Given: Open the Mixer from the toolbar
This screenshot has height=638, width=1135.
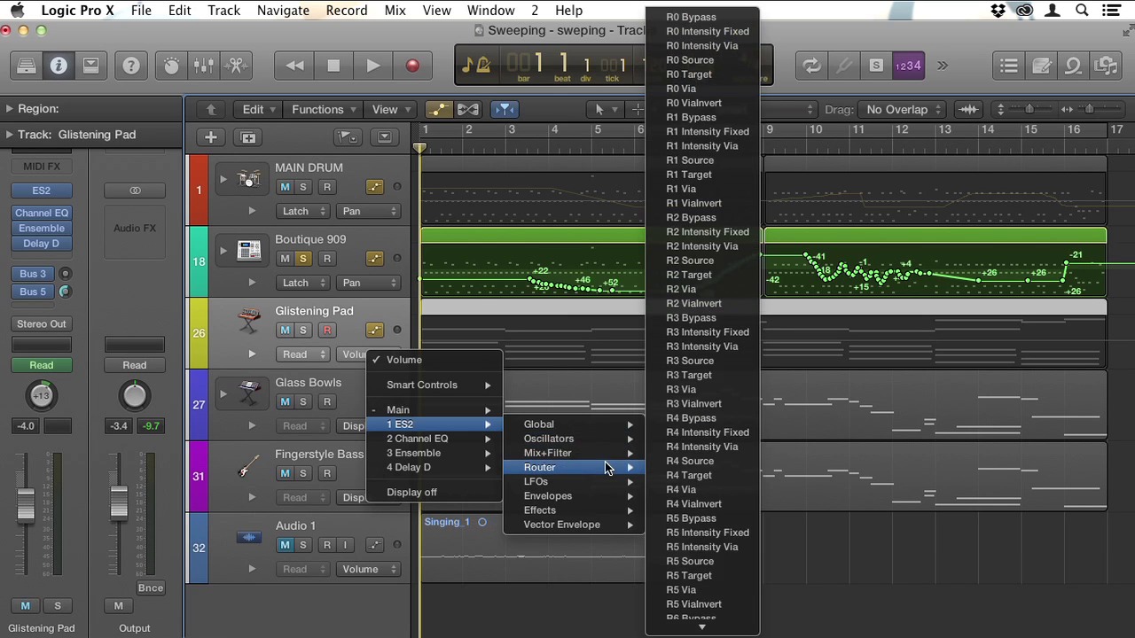Looking at the screenshot, I should [204, 66].
